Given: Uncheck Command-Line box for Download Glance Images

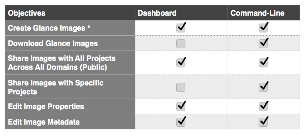Looking at the screenshot, I should [263, 44].
